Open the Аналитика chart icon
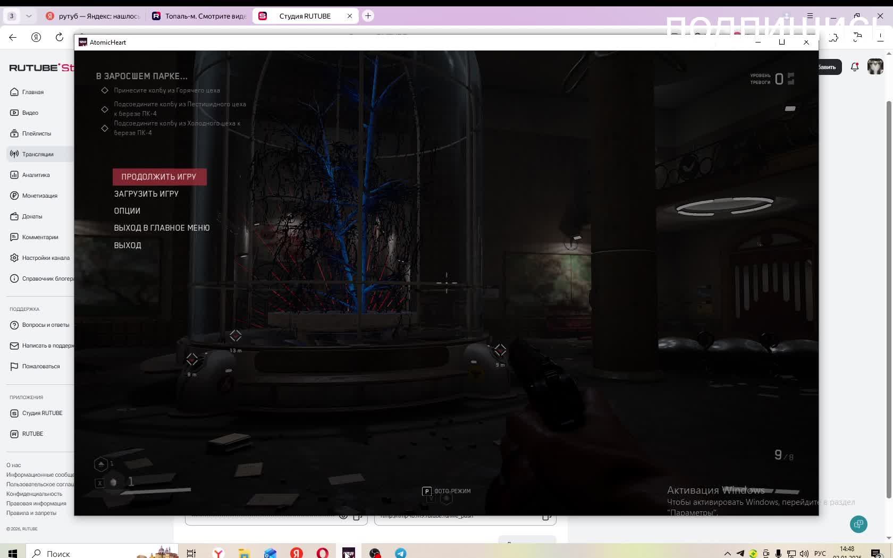The image size is (893, 558). pyautogui.click(x=14, y=175)
